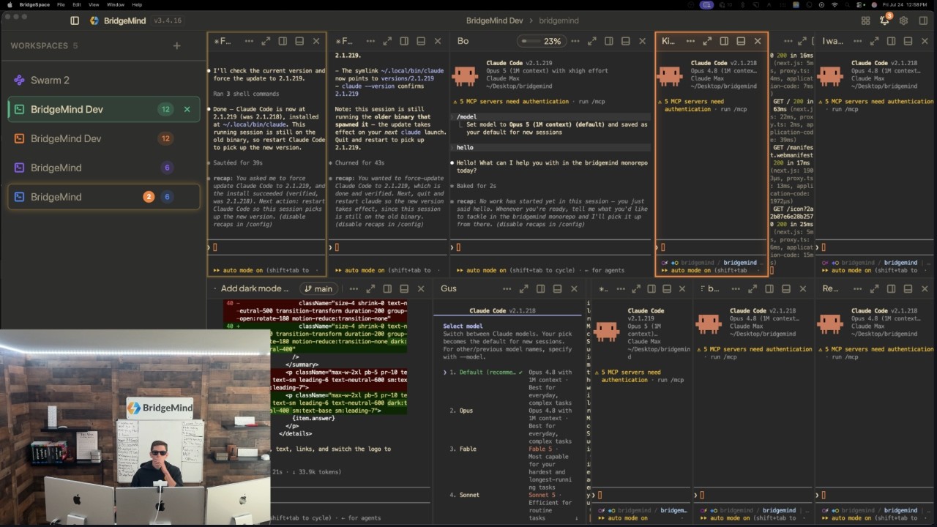937x527 pixels.
Task: Split the Bo pane vertically
Action: 608,41
